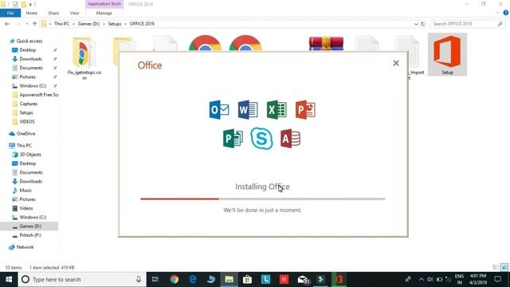510x287 pixels.
Task: Open the Share ribbon tab
Action: point(53,13)
